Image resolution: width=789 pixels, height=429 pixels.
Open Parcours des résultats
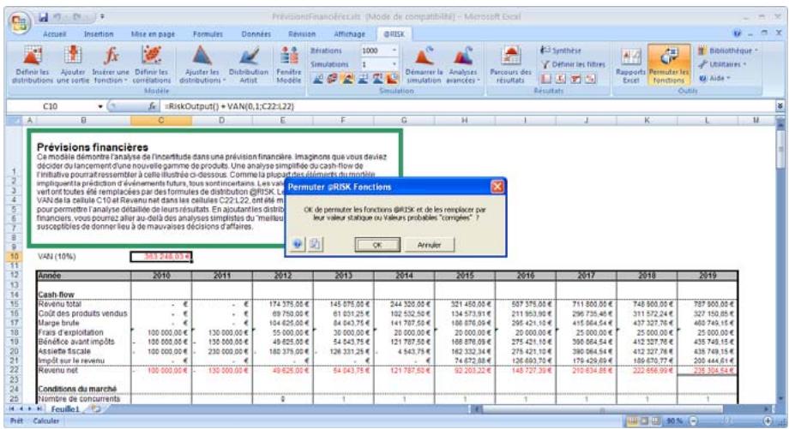tap(510, 64)
